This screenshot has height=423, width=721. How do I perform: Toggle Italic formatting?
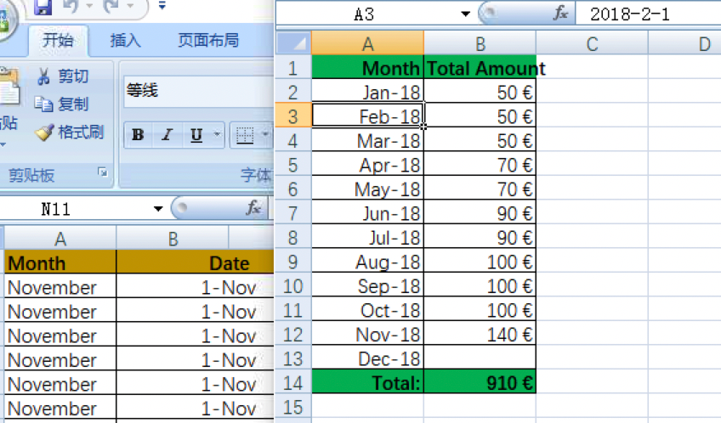click(x=167, y=135)
